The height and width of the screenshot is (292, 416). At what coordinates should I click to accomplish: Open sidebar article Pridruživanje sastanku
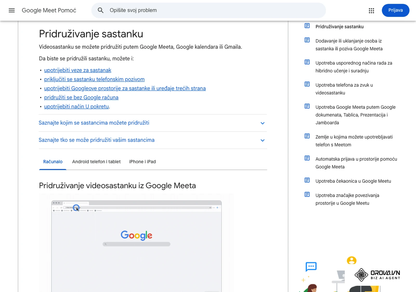pyautogui.click(x=340, y=27)
